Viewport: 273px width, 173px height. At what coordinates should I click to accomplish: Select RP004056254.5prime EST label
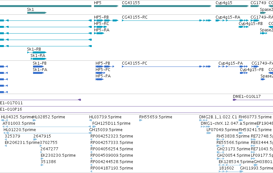[x=112, y=149]
